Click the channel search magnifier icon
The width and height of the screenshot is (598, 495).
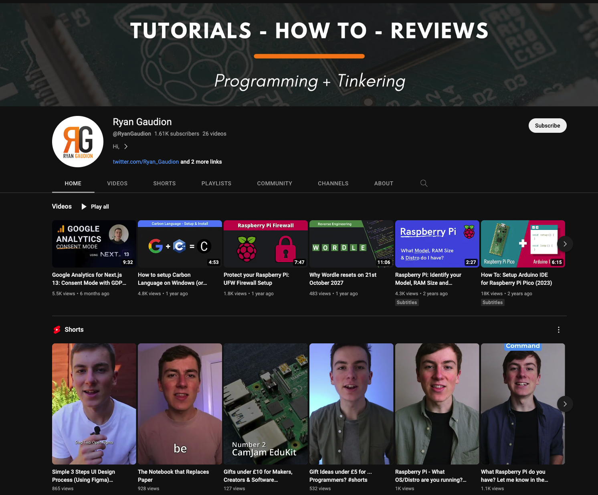pos(424,183)
